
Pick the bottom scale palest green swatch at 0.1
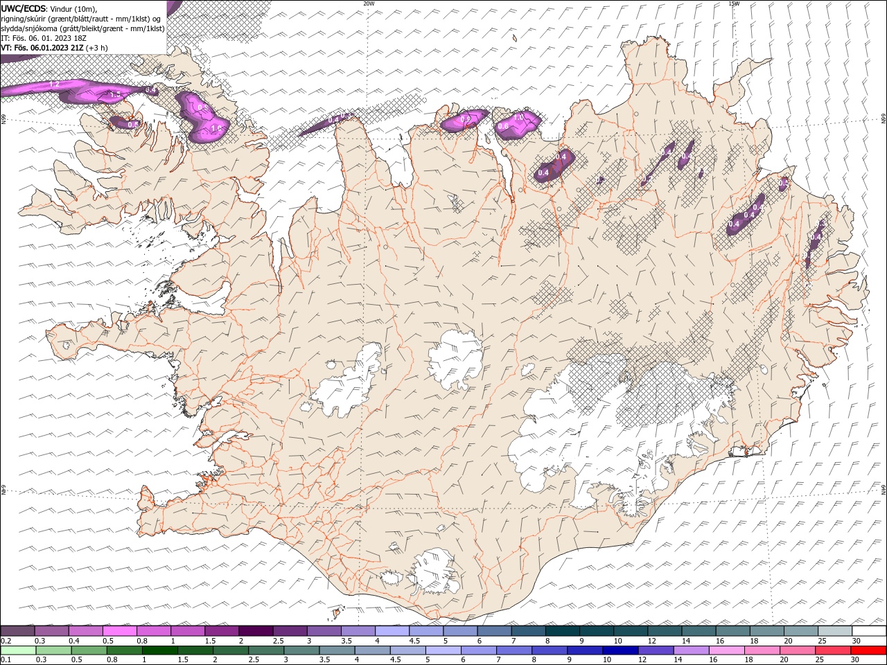(18, 650)
